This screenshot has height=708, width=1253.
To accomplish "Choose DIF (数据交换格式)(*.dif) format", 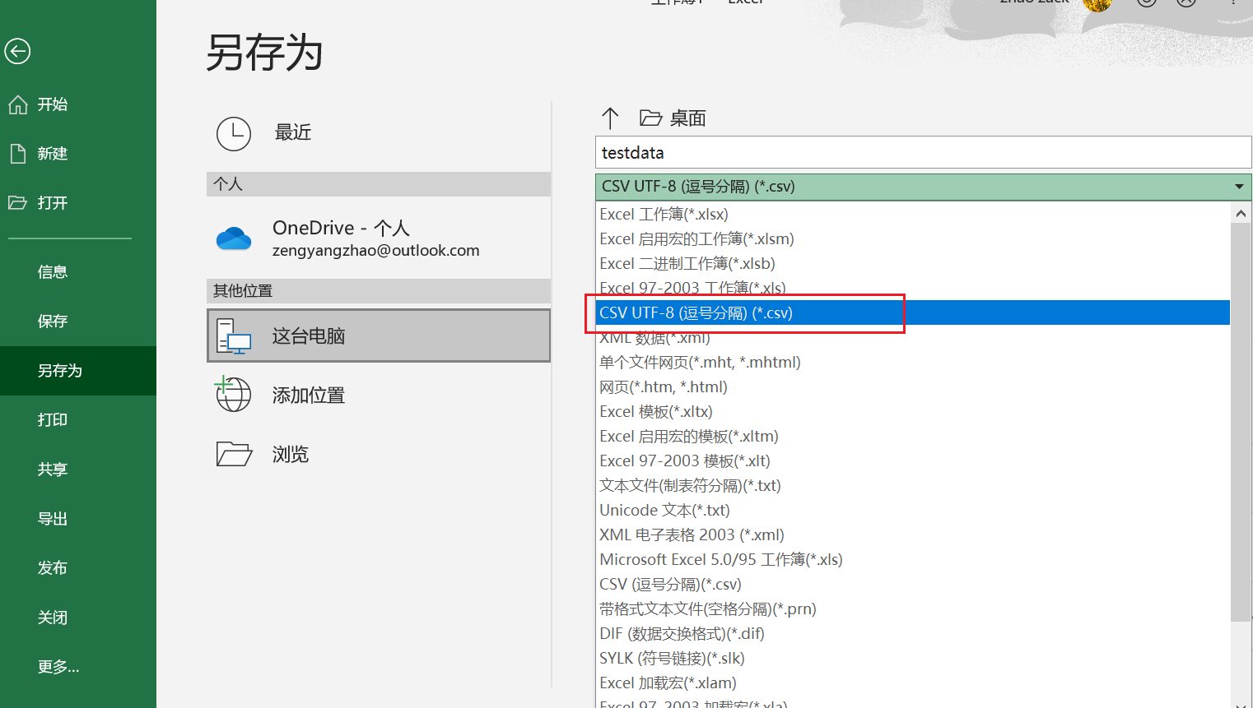I will (x=912, y=634).
